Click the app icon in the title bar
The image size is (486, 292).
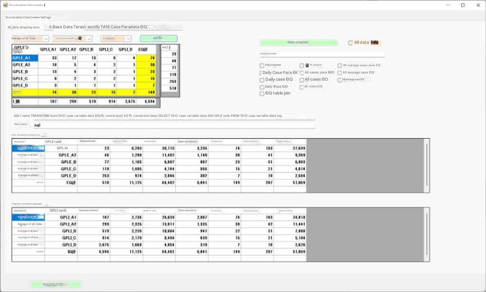point(5,5)
